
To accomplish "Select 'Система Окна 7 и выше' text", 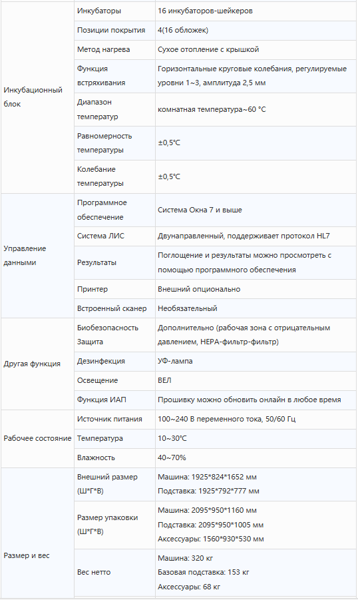I will (x=200, y=210).
